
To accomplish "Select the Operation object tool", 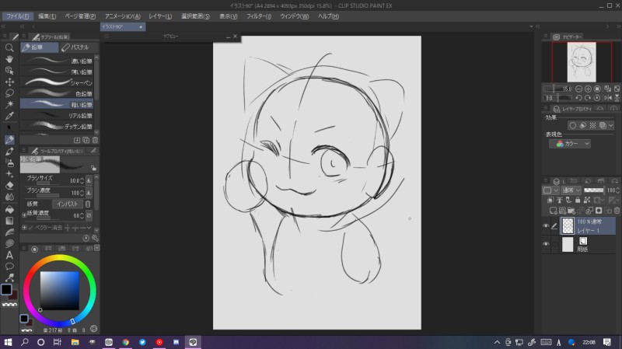I will coord(9,71).
